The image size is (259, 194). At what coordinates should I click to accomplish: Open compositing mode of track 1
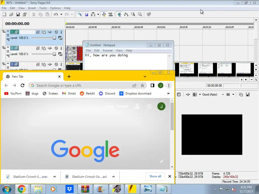pos(60,38)
